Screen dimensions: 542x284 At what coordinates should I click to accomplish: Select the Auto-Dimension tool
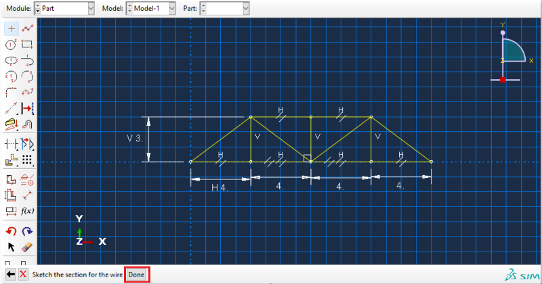pyautogui.click(x=11, y=195)
